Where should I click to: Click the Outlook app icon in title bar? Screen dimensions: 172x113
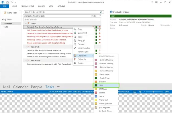point(3,2)
